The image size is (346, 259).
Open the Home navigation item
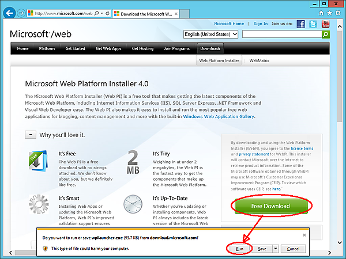pos(22,48)
